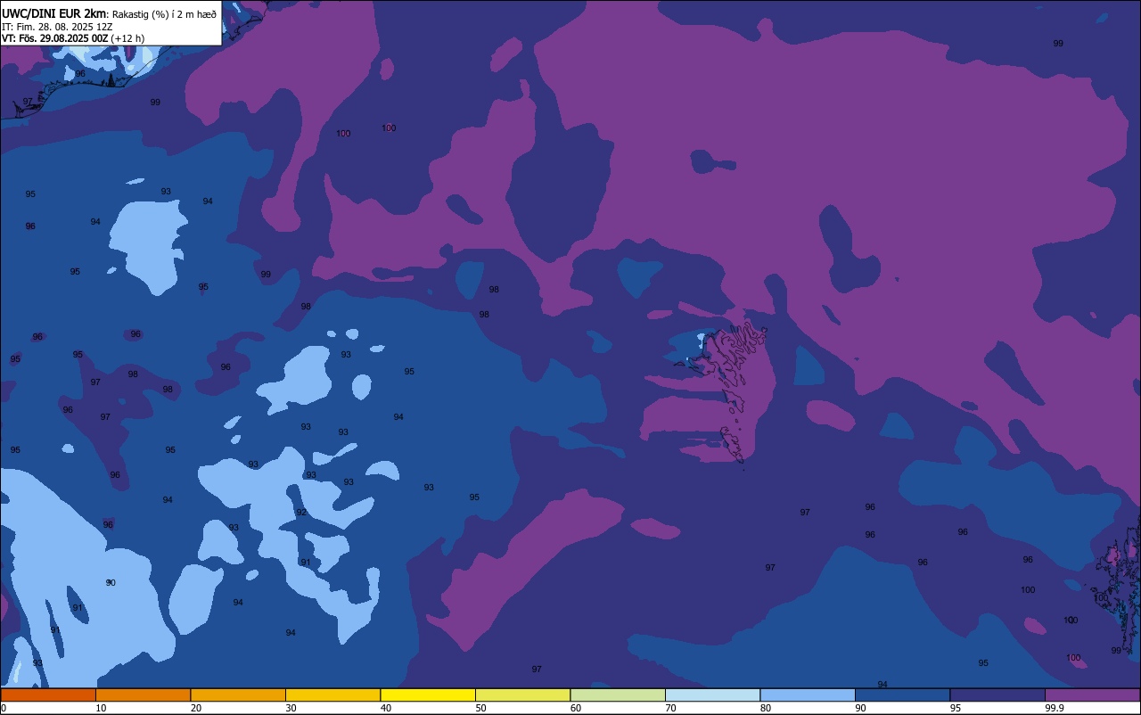Click the legend tick label '99.9'

tap(1055, 708)
